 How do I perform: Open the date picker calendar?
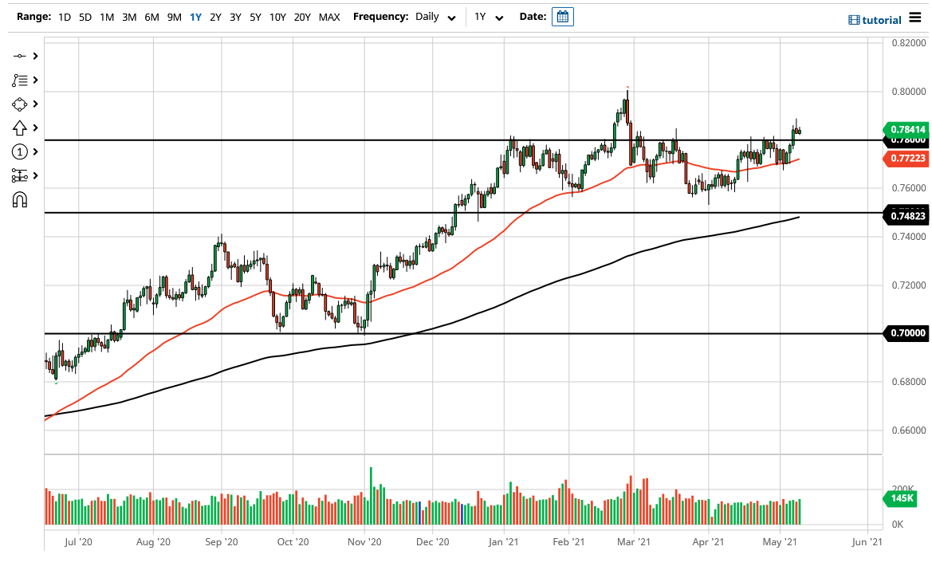point(564,16)
